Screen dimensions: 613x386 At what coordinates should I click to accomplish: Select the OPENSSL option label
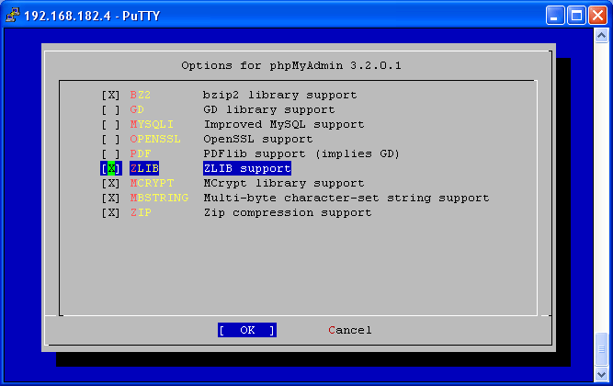(x=155, y=139)
